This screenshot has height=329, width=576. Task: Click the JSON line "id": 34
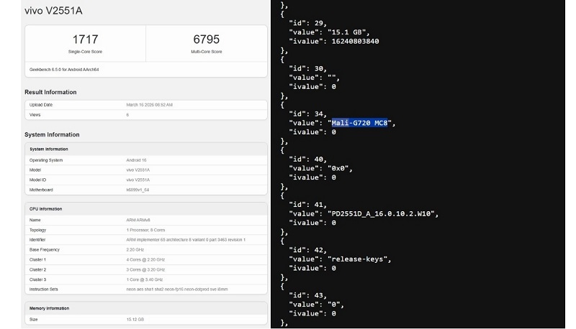click(307, 114)
